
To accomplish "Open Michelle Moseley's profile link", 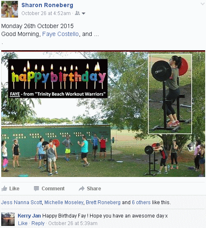I will (x=64, y=202).
